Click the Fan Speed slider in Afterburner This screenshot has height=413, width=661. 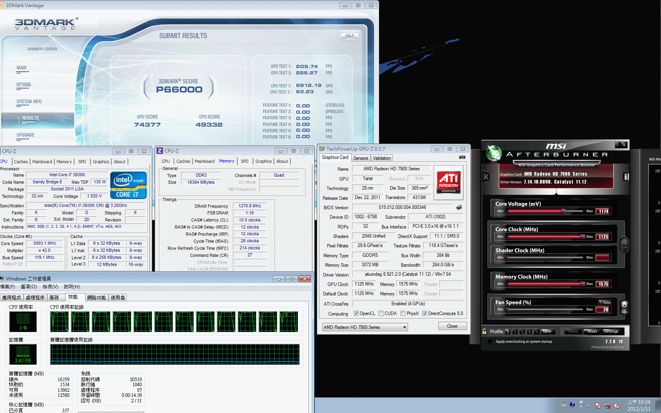coord(545,310)
